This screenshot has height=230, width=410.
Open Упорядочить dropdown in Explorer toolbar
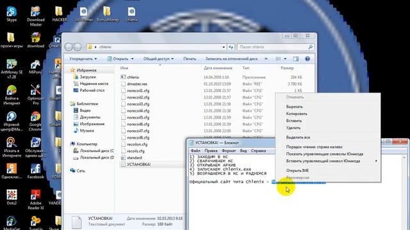point(83,59)
